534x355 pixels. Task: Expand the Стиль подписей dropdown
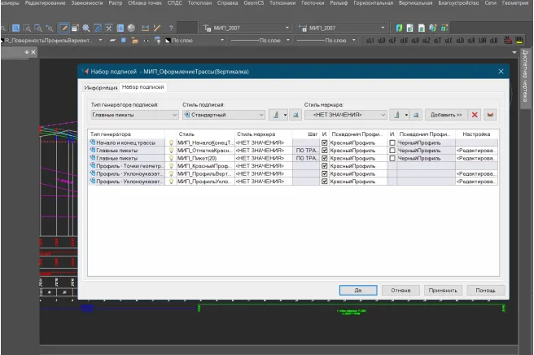pyautogui.click(x=224, y=115)
